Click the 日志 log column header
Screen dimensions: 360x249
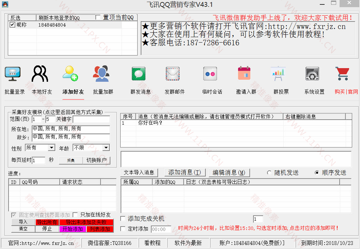(262, 182)
